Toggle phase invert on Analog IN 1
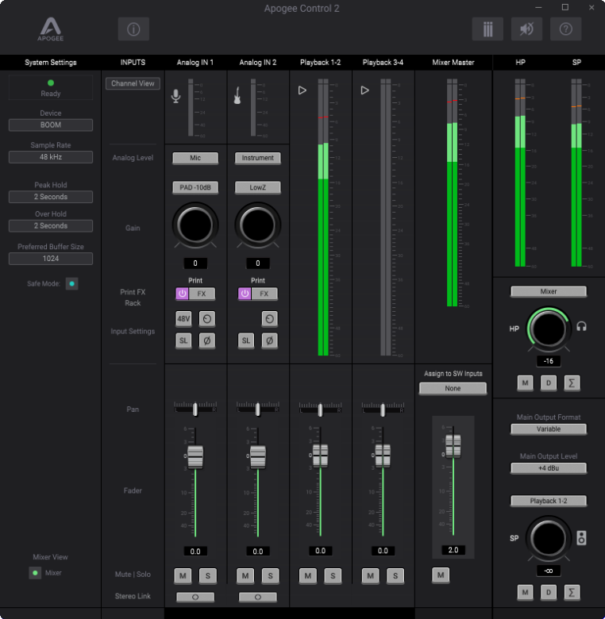The width and height of the screenshot is (605, 619). (206, 340)
